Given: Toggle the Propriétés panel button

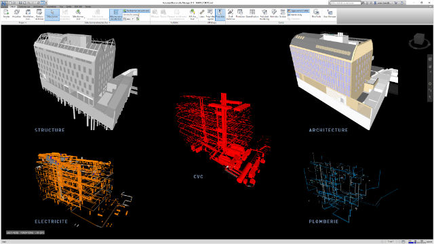Looking at the screenshot, I should click(220, 14).
